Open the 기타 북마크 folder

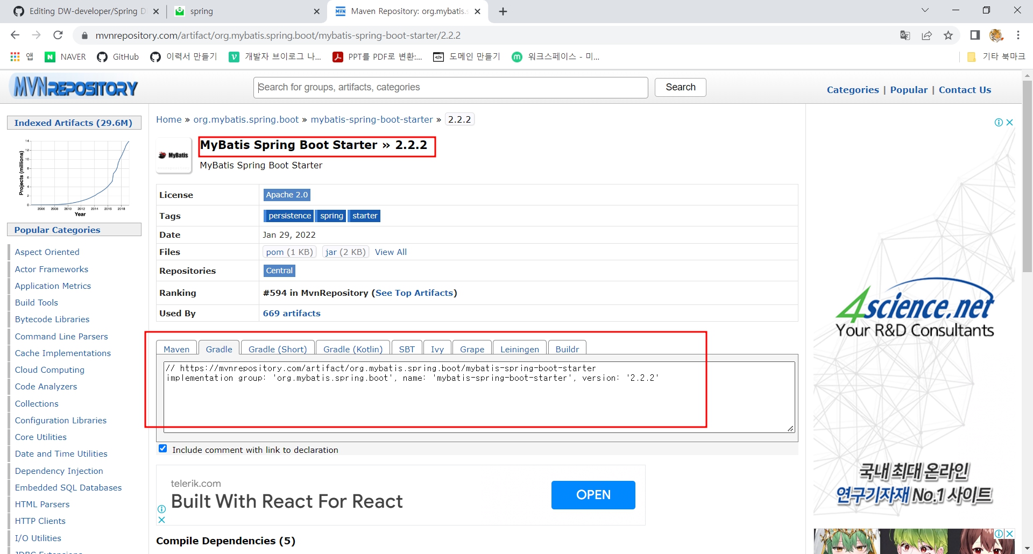(996, 56)
